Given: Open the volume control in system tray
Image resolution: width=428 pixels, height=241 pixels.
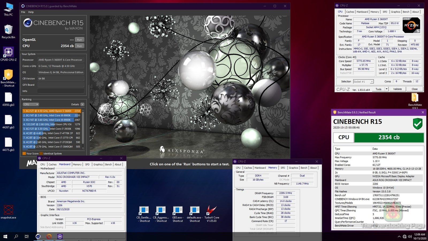Looking at the screenshot, I should click(x=410, y=236).
